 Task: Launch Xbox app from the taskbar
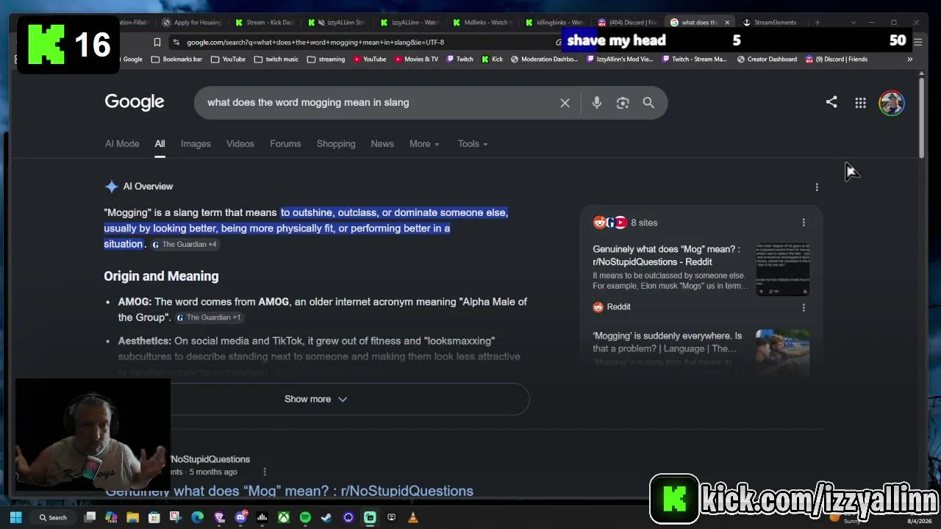(284, 517)
